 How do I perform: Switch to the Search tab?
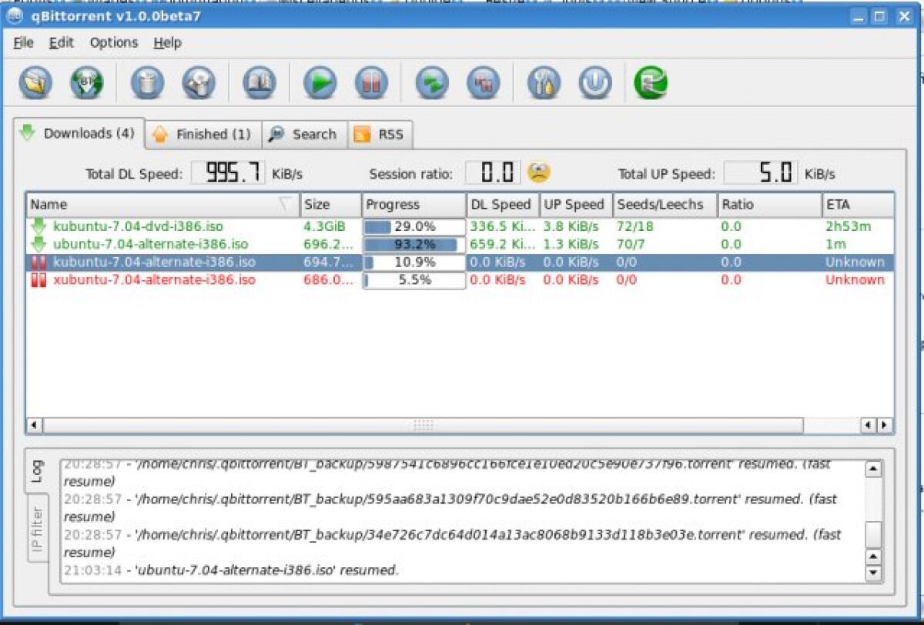tap(303, 133)
